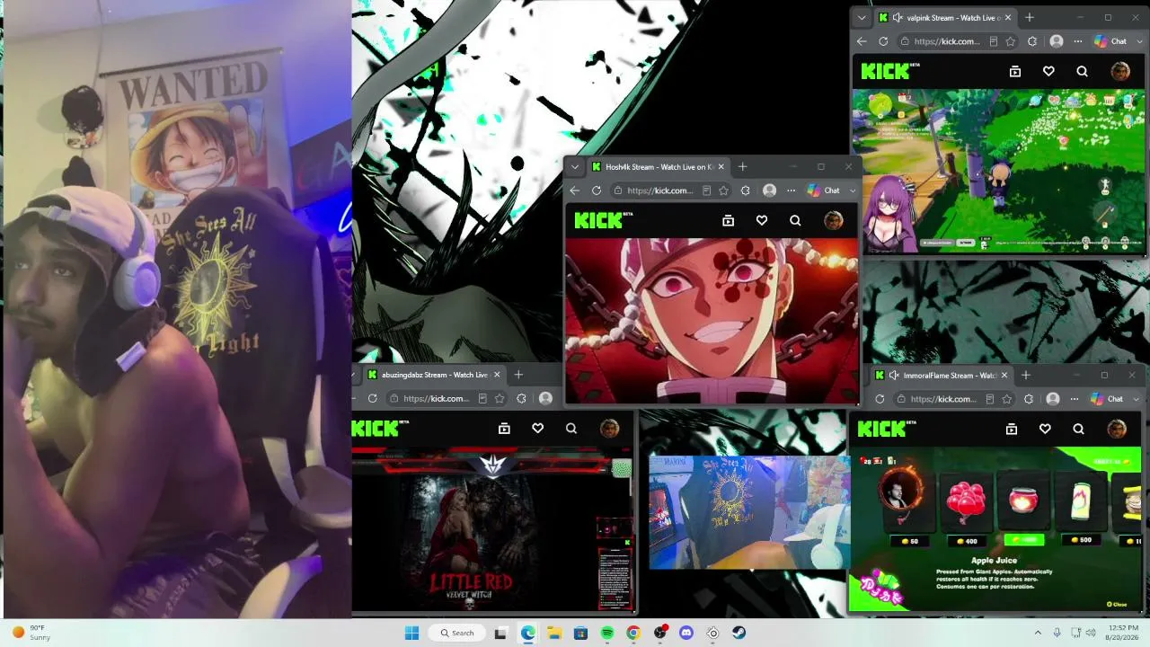Switch to the abuzingdabz Stream tab
The width and height of the screenshot is (1150, 647).
point(435,375)
